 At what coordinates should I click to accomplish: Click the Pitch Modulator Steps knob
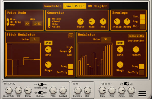pos(48,65)
